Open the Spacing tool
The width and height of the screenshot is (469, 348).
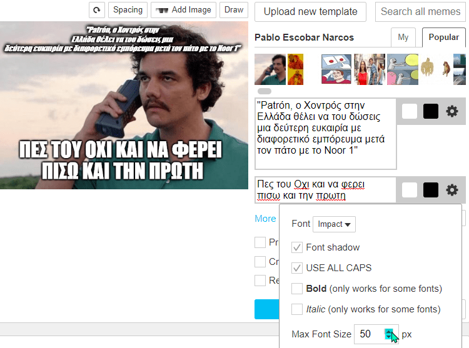[x=128, y=10]
